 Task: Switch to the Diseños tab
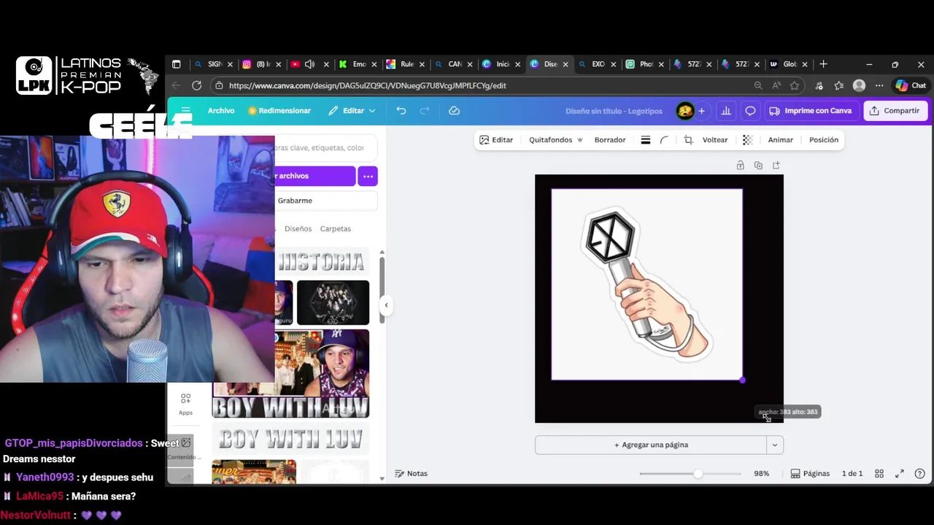[x=298, y=229]
